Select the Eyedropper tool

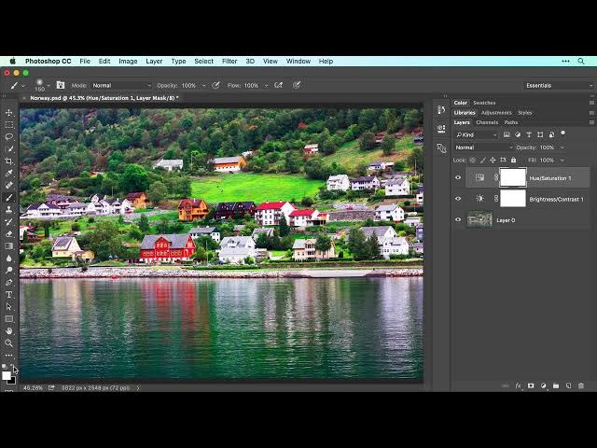pos(9,173)
